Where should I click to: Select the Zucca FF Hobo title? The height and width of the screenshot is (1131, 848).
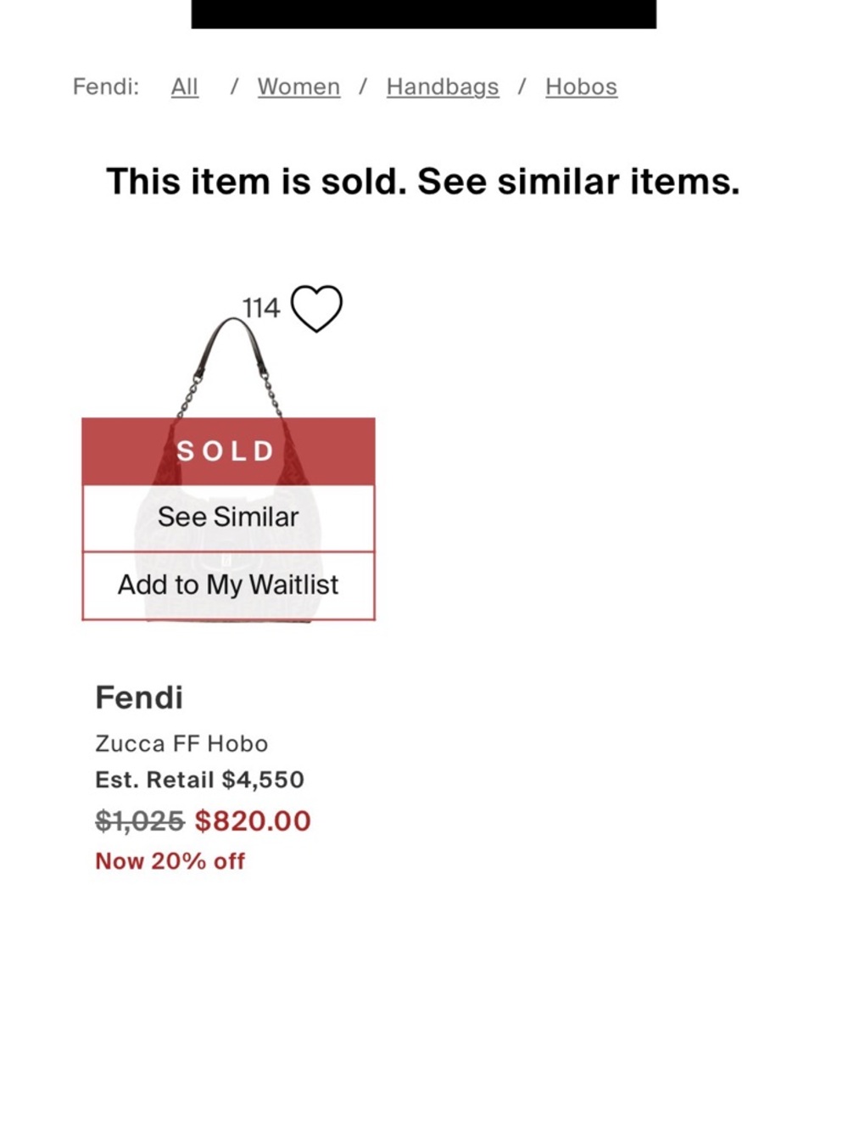click(181, 743)
